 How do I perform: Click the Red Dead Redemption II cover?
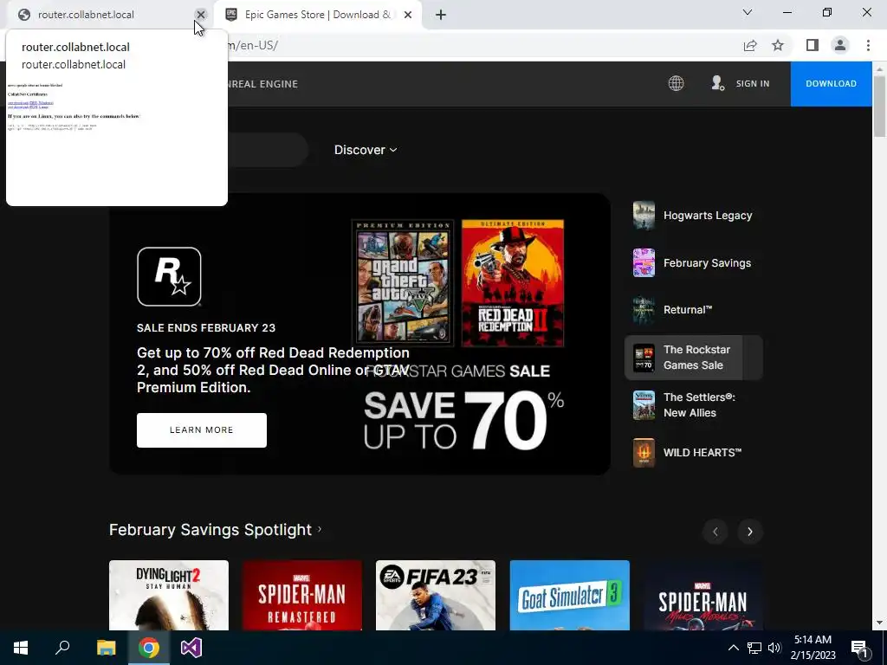[513, 283]
